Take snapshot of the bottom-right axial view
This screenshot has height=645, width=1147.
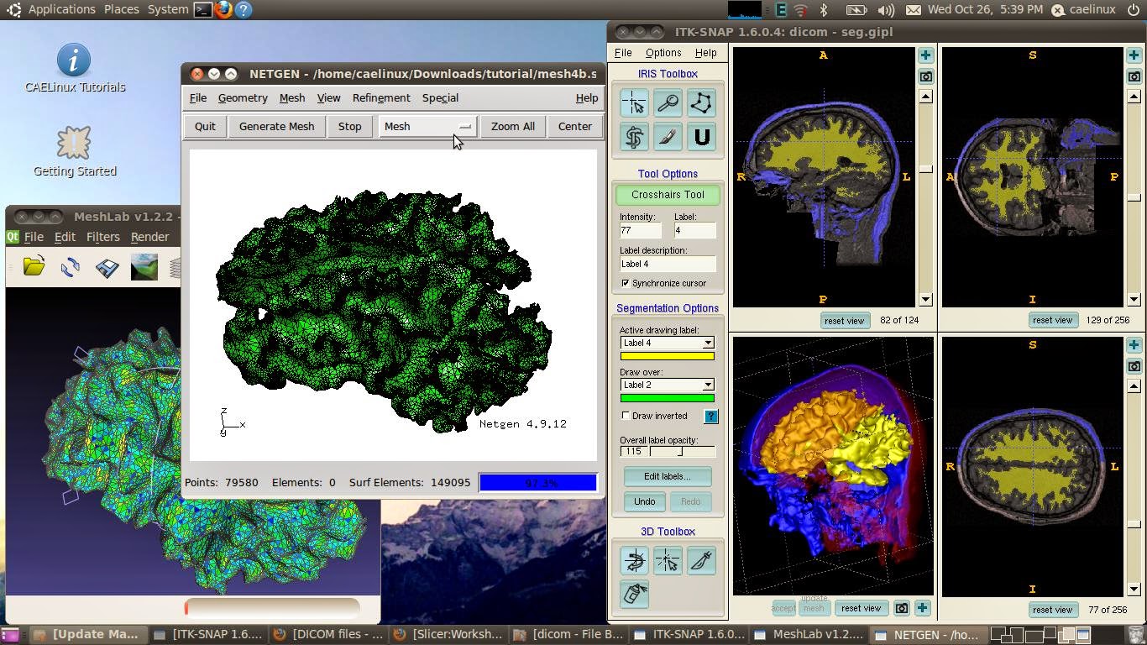point(1134,366)
